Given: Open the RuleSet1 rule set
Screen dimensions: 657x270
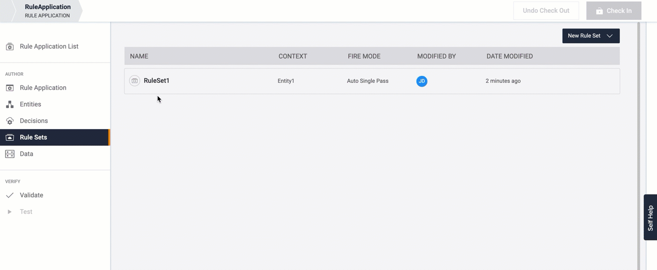Looking at the screenshot, I should pos(157,80).
